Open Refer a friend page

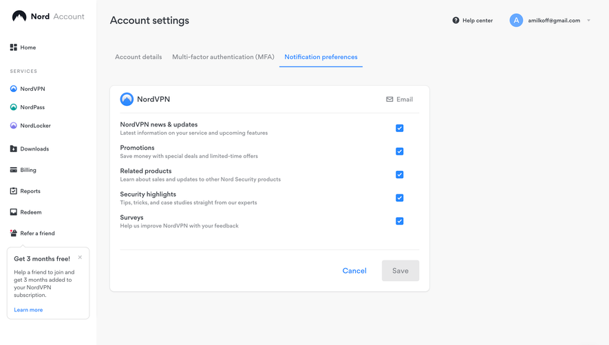coord(37,233)
